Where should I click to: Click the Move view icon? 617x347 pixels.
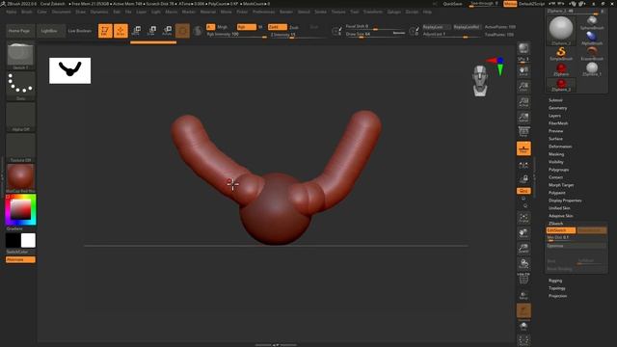click(x=523, y=233)
